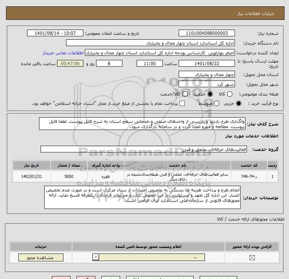Click the deadline time field 11:00
Viewport: 289px width, 279px height.
click(x=149, y=63)
